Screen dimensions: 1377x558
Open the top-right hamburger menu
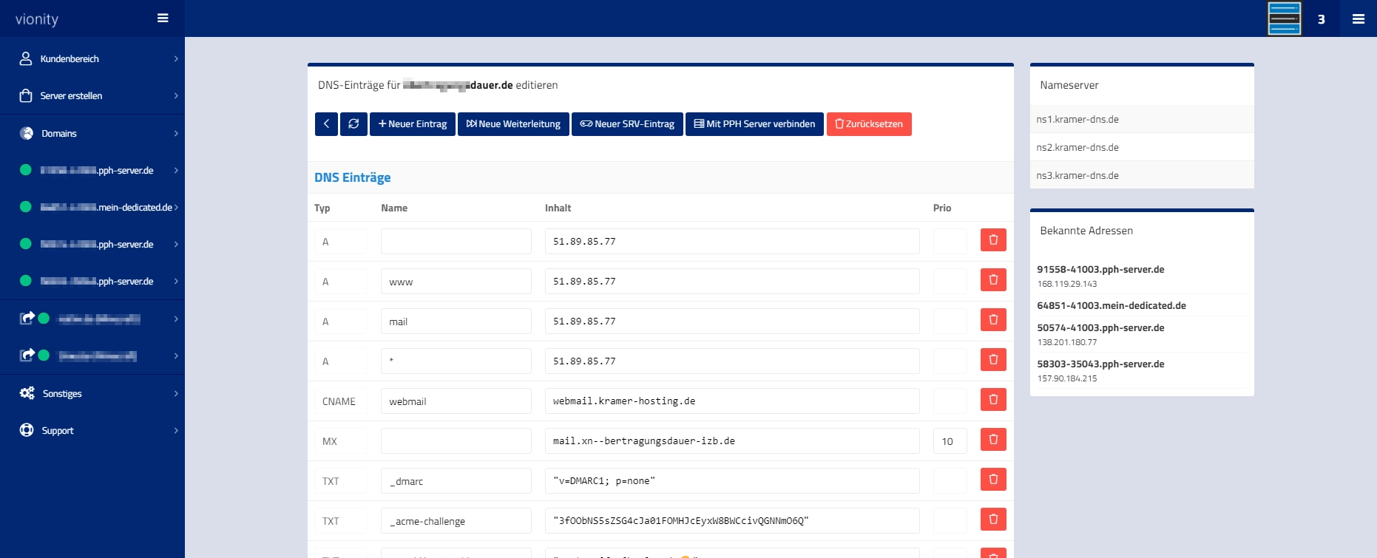pyautogui.click(x=1359, y=19)
